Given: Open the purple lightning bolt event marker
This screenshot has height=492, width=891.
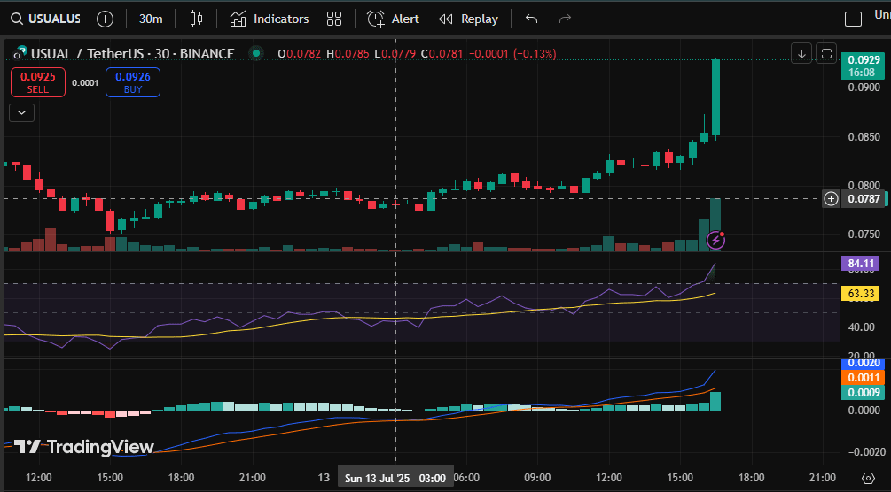Looking at the screenshot, I should click(715, 239).
